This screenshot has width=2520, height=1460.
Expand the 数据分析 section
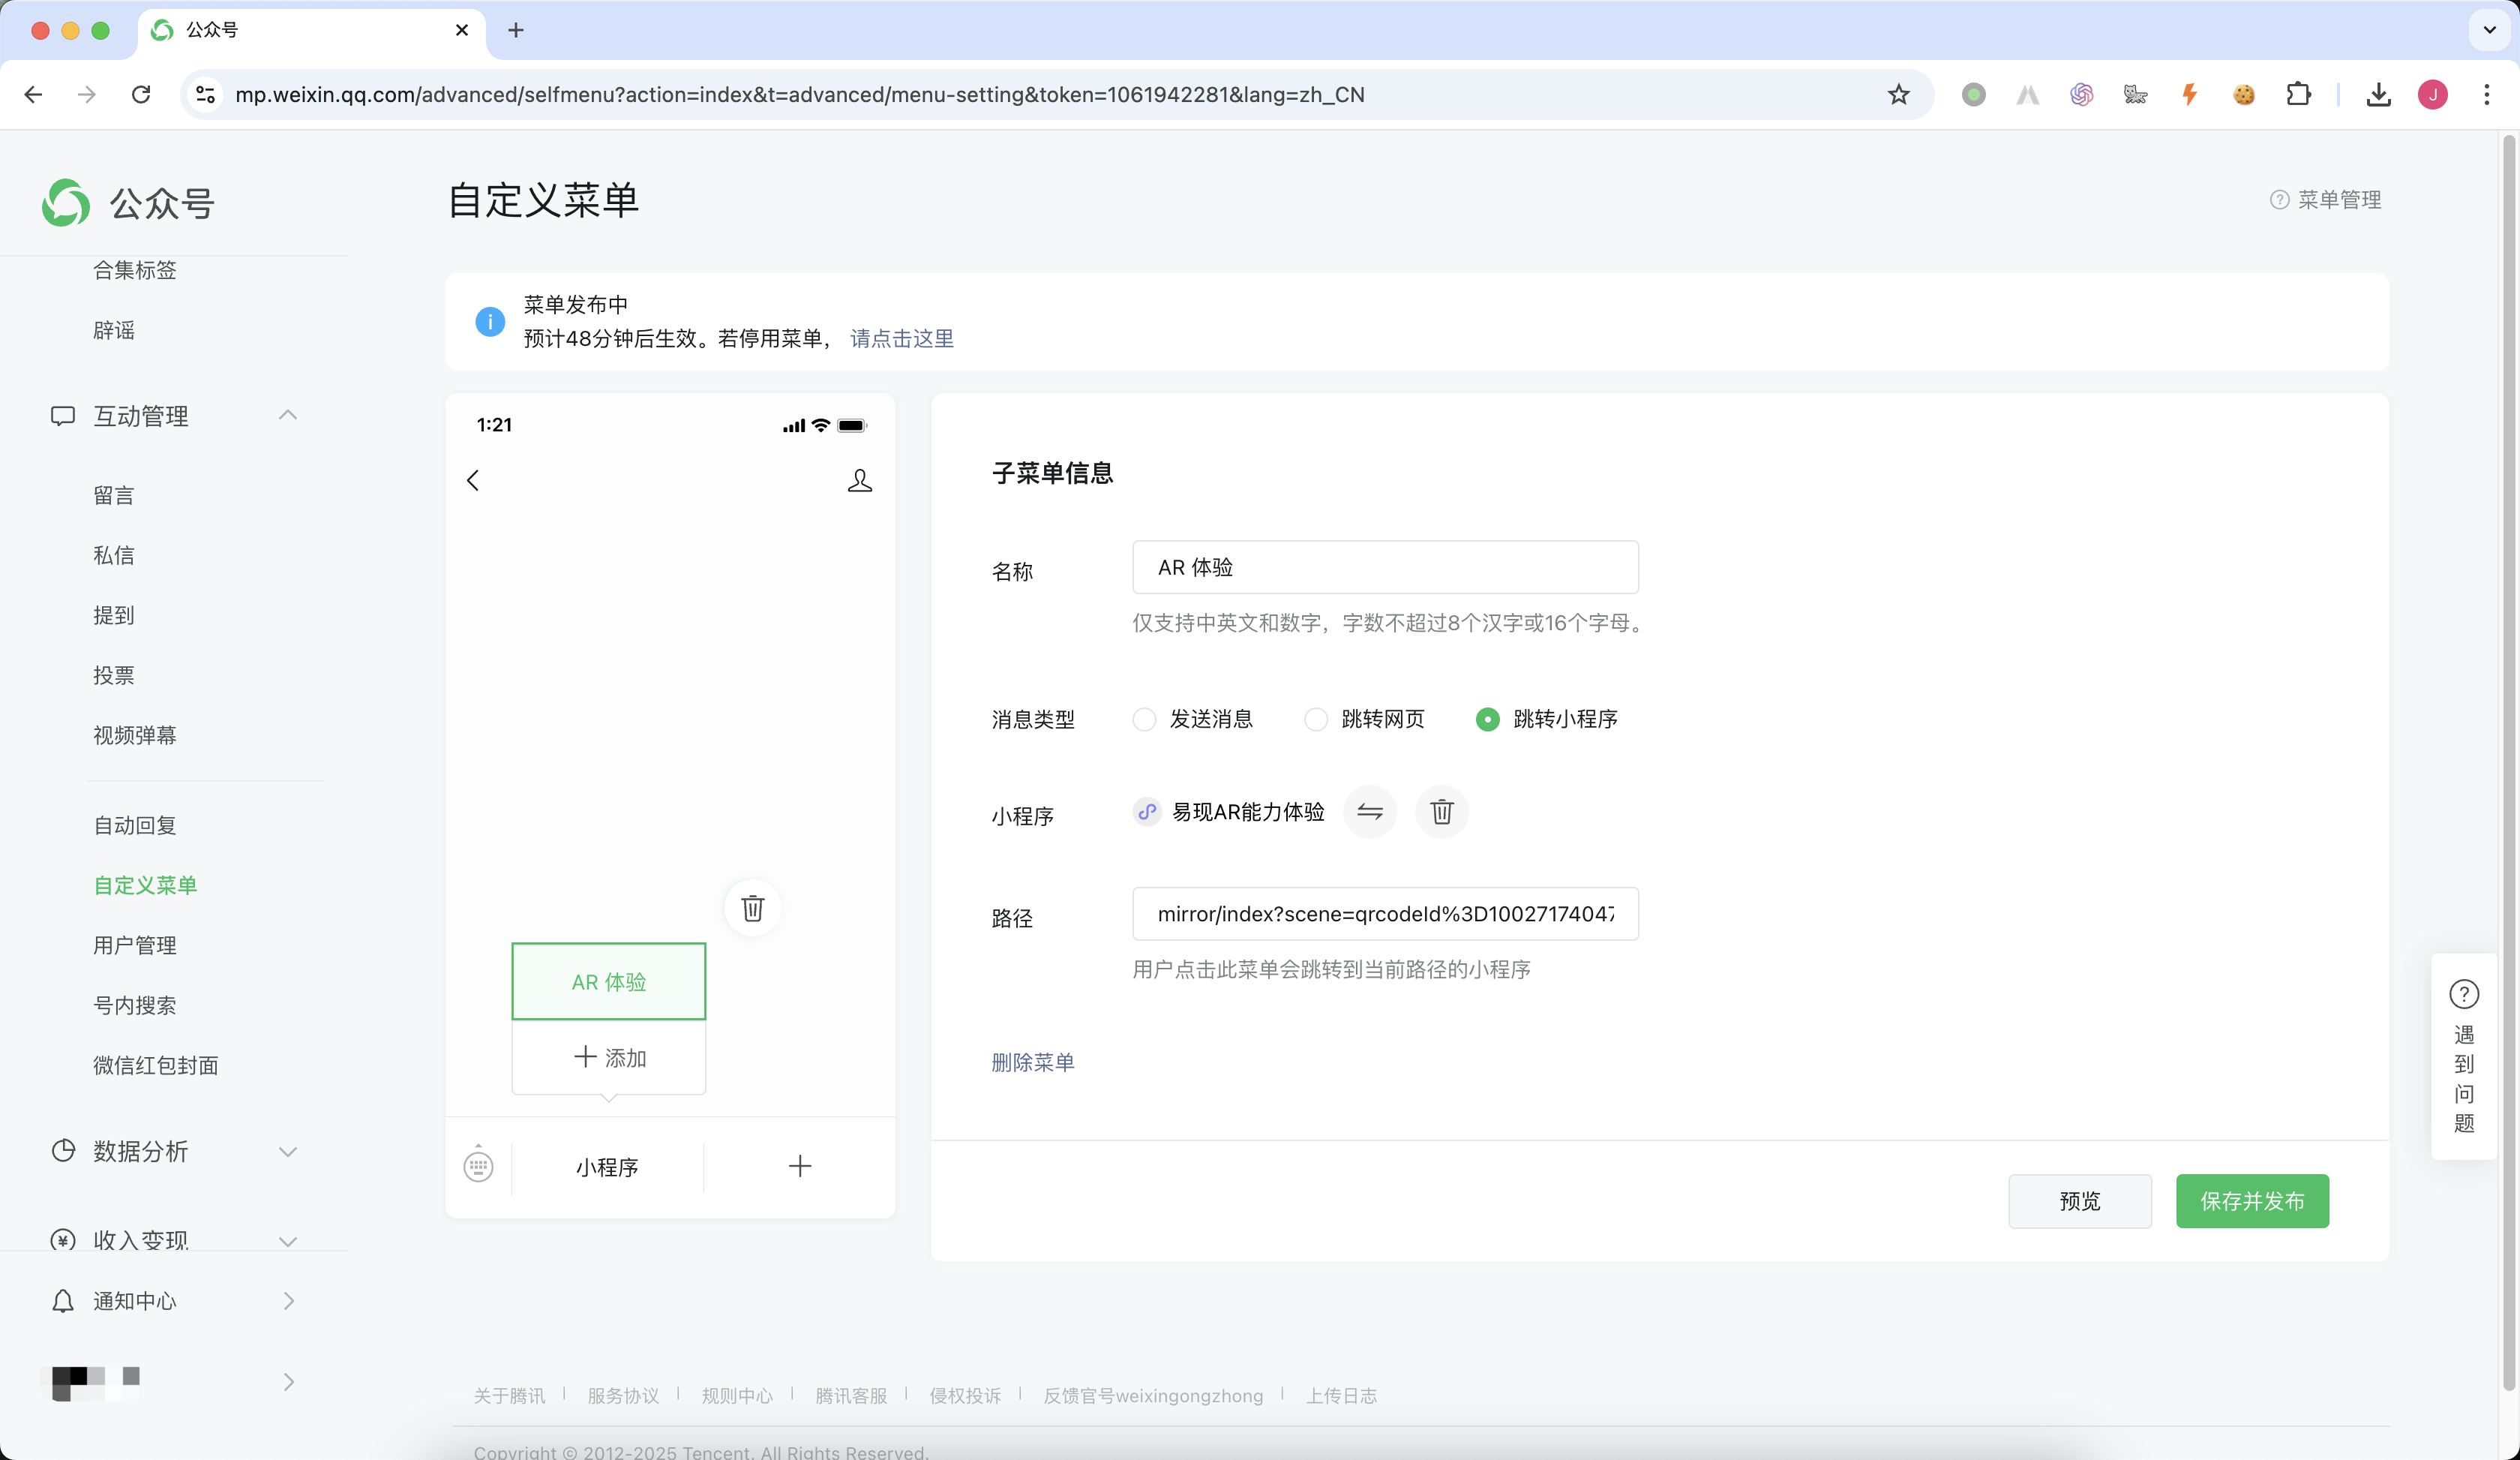pos(288,1151)
